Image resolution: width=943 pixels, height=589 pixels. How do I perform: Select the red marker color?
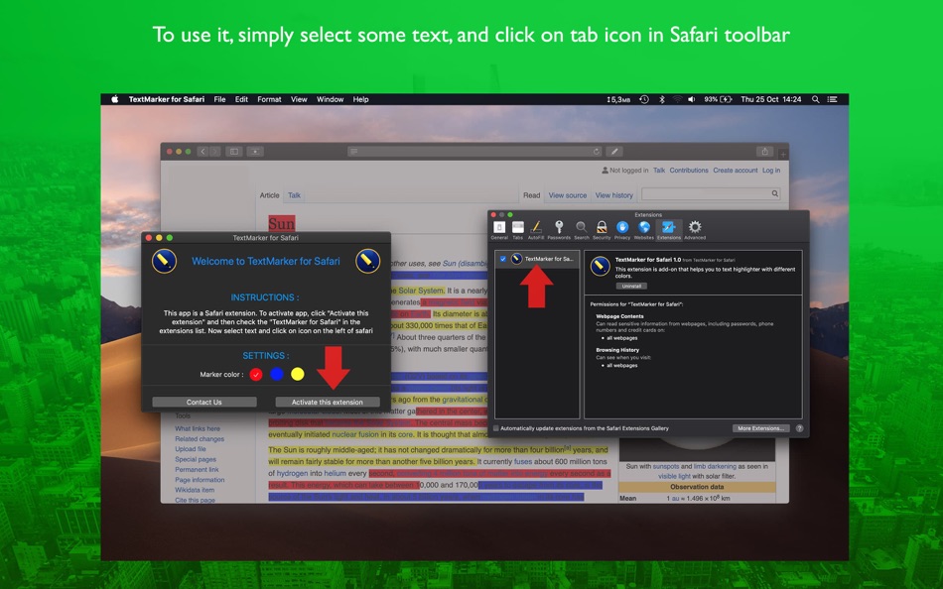pyautogui.click(x=255, y=375)
